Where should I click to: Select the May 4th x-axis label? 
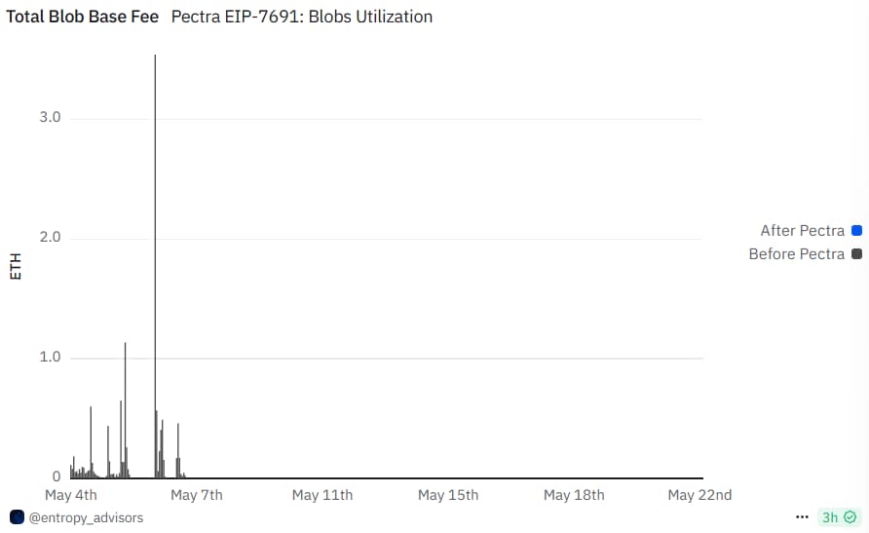(x=71, y=495)
